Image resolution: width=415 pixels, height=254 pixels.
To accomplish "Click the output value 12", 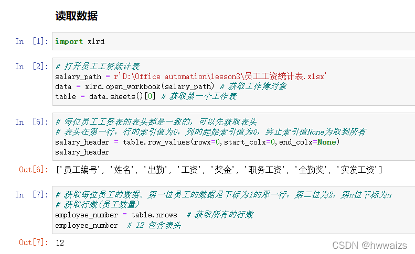I will click(60, 243).
